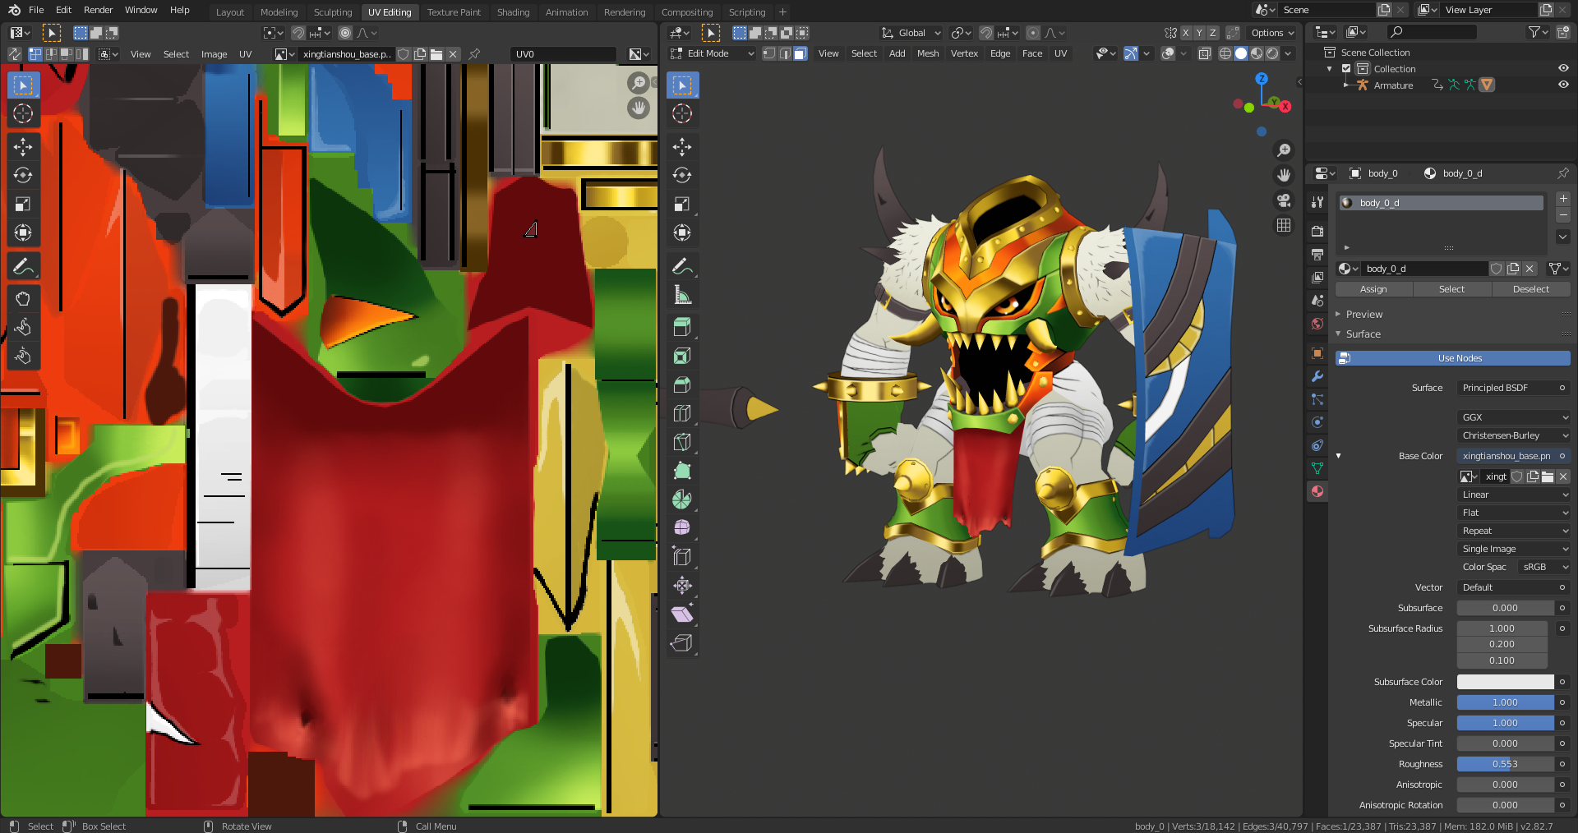
Task: Select the Rip Region tool
Action: pyautogui.click(x=682, y=642)
